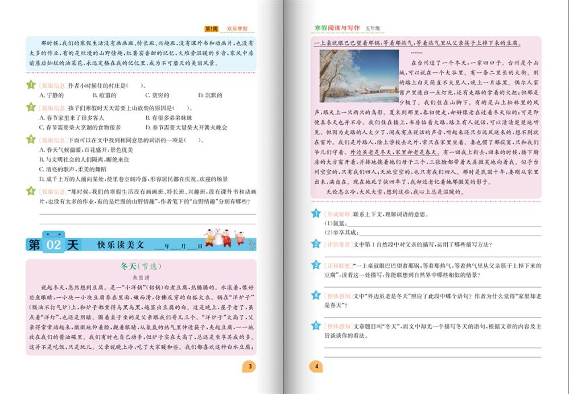Click the 第1周 欢乐寒假 header tab
569x394 pixels.
[x=229, y=28]
